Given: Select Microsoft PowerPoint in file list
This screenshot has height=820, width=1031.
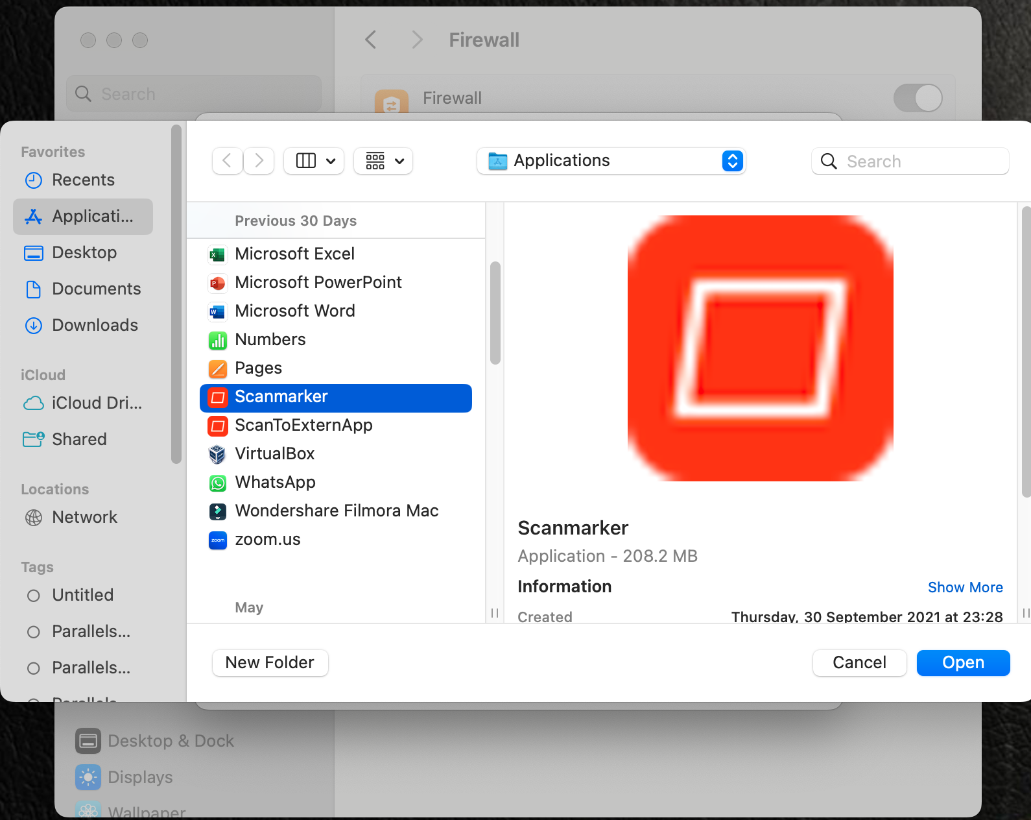Looking at the screenshot, I should coord(336,283).
